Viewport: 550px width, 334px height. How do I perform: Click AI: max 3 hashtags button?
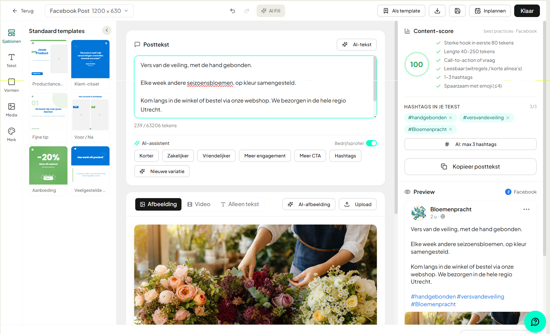click(x=470, y=144)
